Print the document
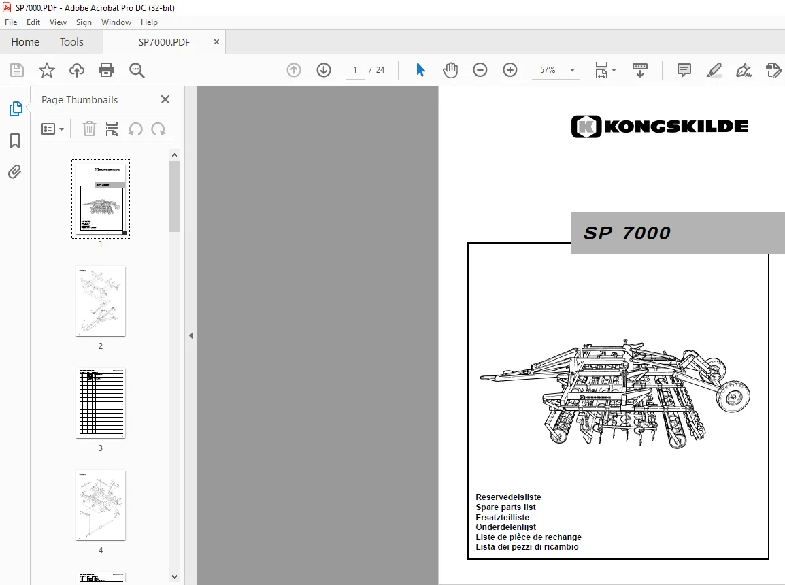 106,70
